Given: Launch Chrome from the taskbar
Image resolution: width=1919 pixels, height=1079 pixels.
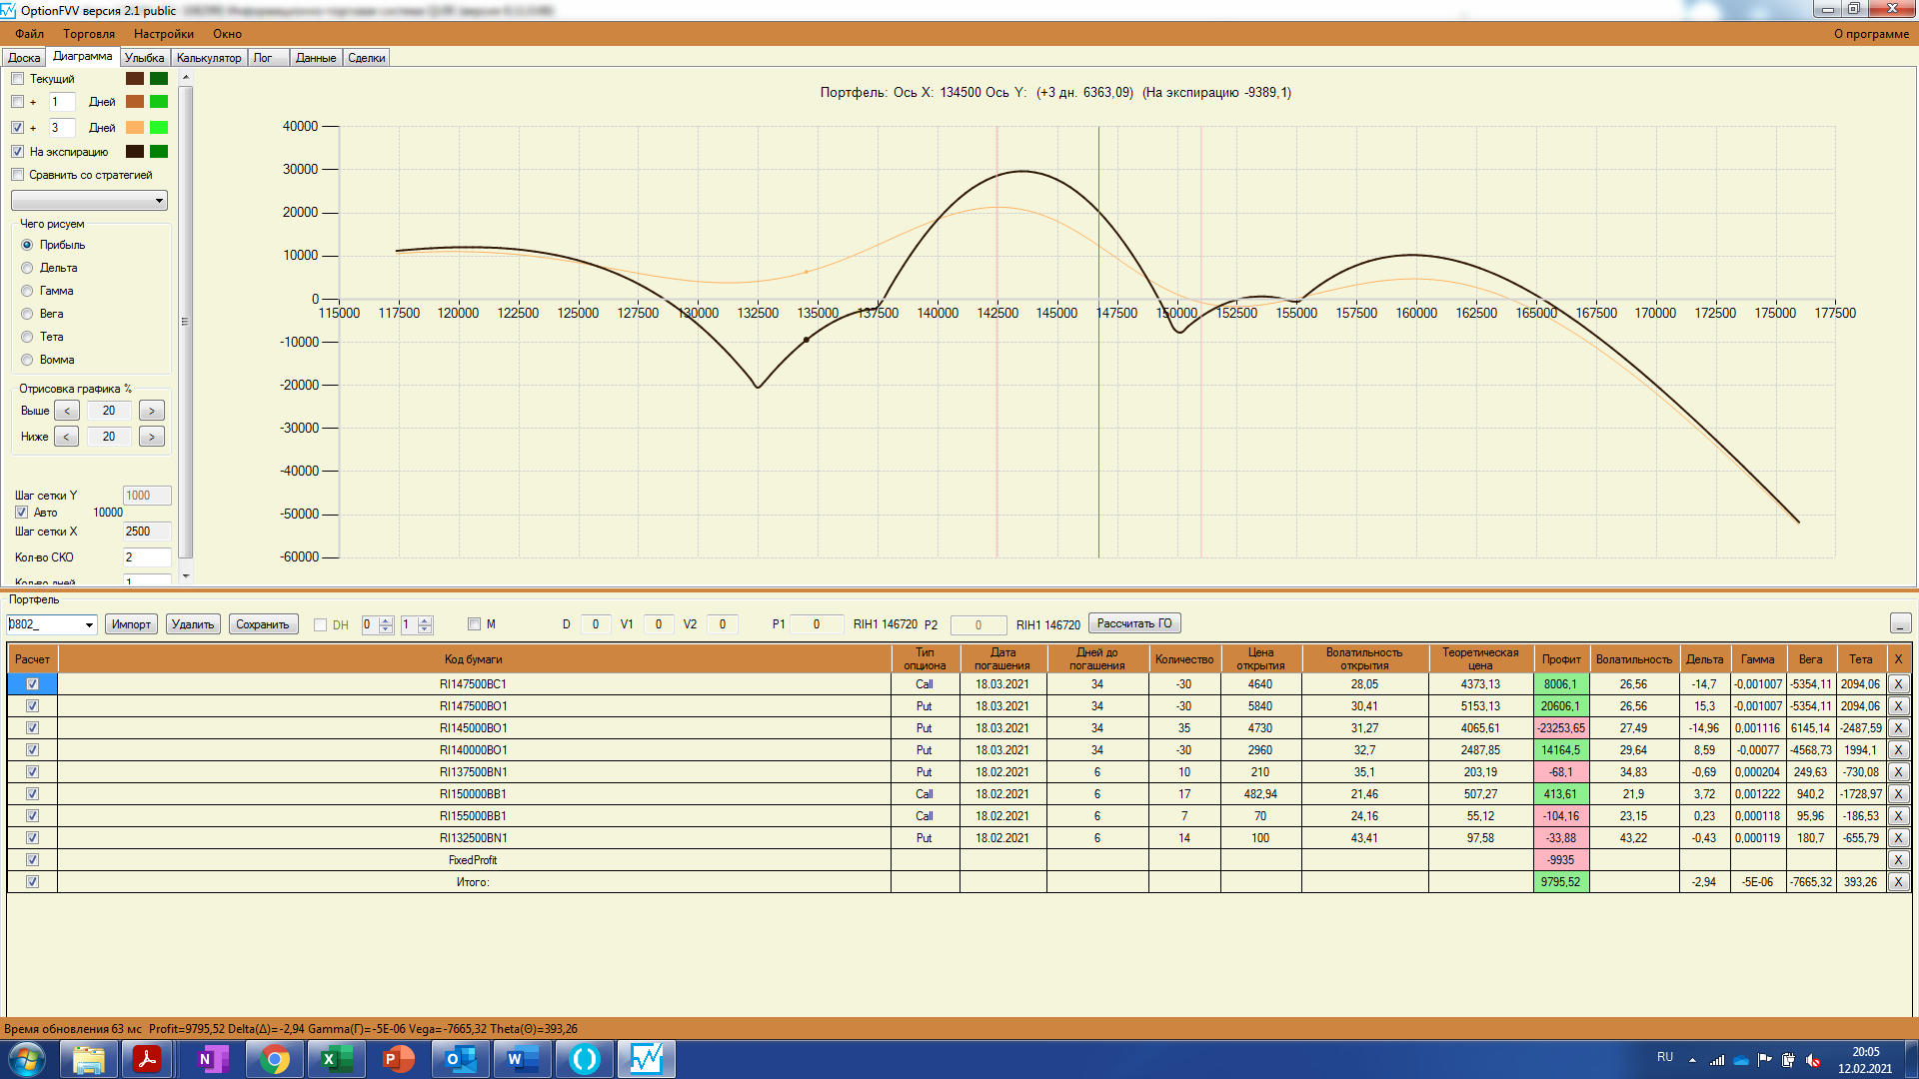Looking at the screenshot, I should click(x=275, y=1059).
